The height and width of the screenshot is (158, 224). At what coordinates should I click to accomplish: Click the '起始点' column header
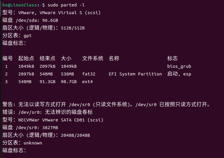click(x=26, y=58)
